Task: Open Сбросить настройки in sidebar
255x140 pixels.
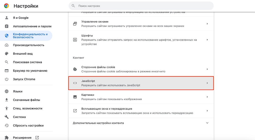Action: coord(28,125)
